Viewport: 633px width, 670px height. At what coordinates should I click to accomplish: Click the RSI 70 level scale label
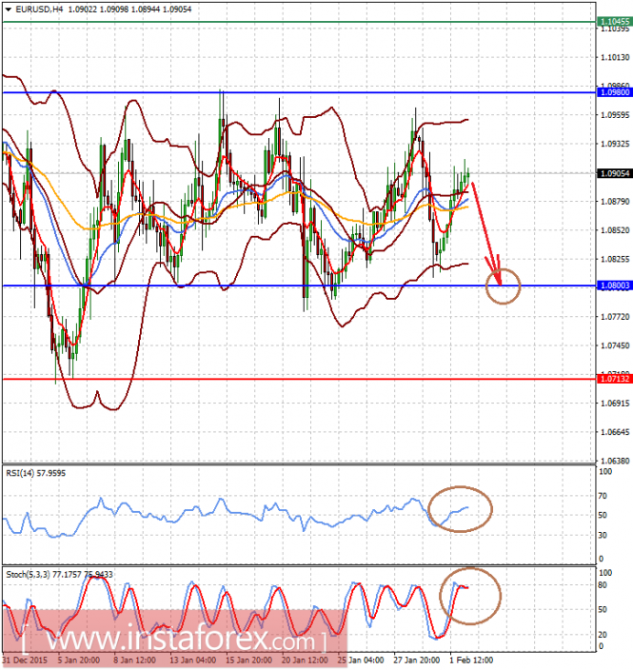tap(603, 496)
